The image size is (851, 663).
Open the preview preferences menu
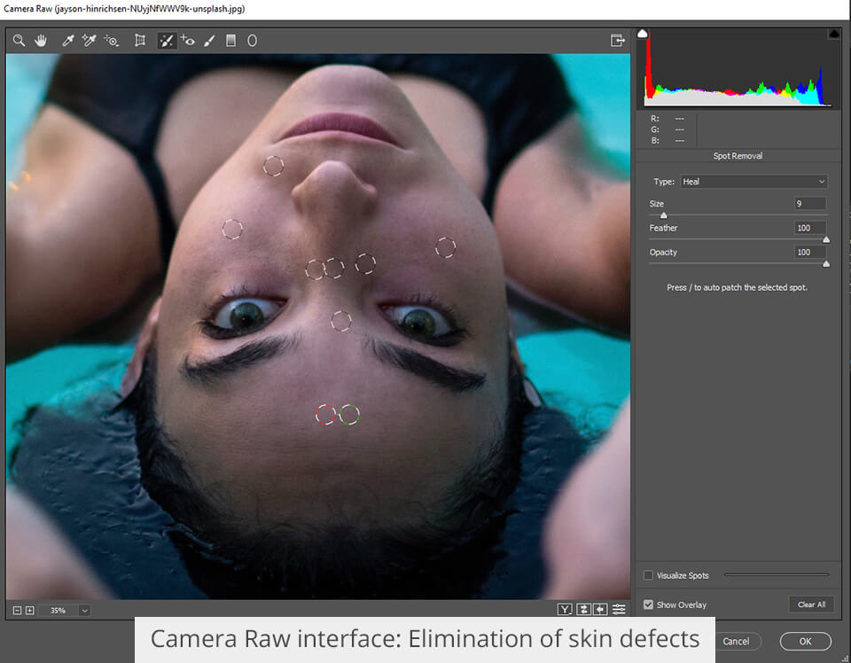[619, 609]
